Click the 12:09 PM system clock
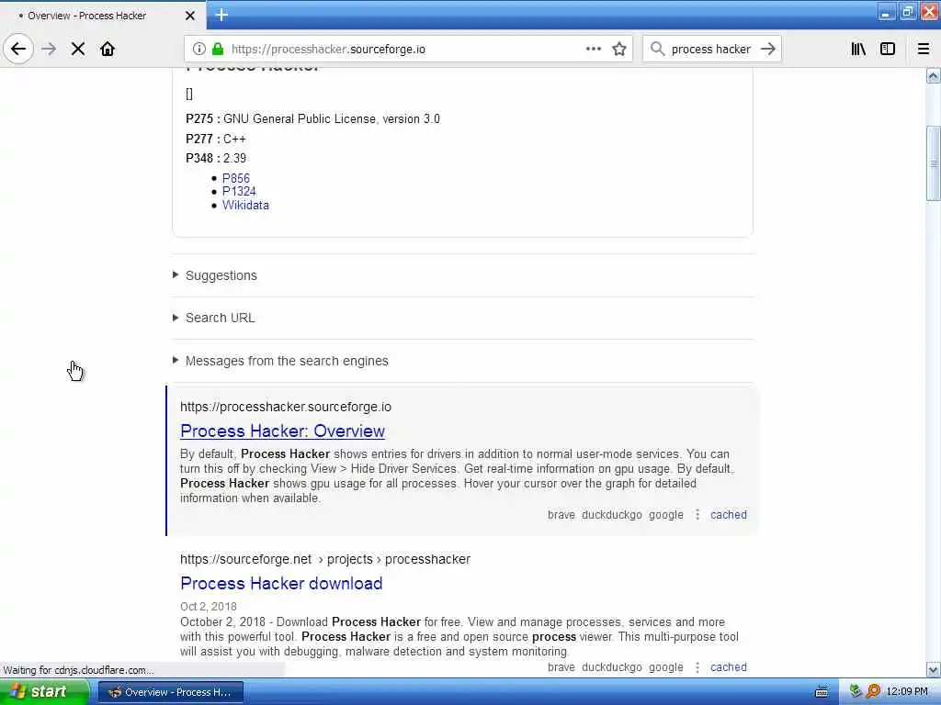941x705 pixels. 907,692
